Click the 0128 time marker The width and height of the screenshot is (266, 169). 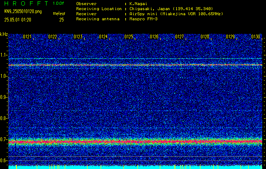click(x=205, y=37)
